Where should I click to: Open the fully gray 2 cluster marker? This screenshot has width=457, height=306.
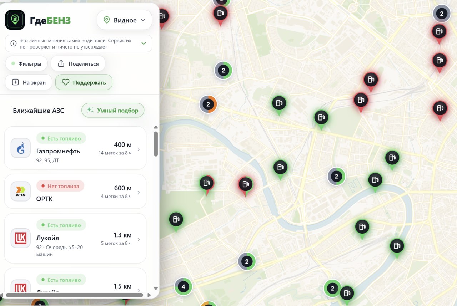point(442,14)
